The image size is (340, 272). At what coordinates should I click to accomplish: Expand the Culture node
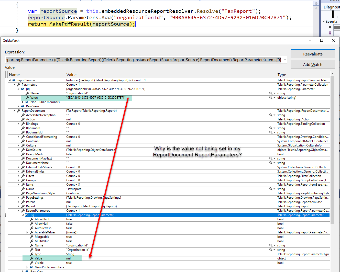[18, 145]
